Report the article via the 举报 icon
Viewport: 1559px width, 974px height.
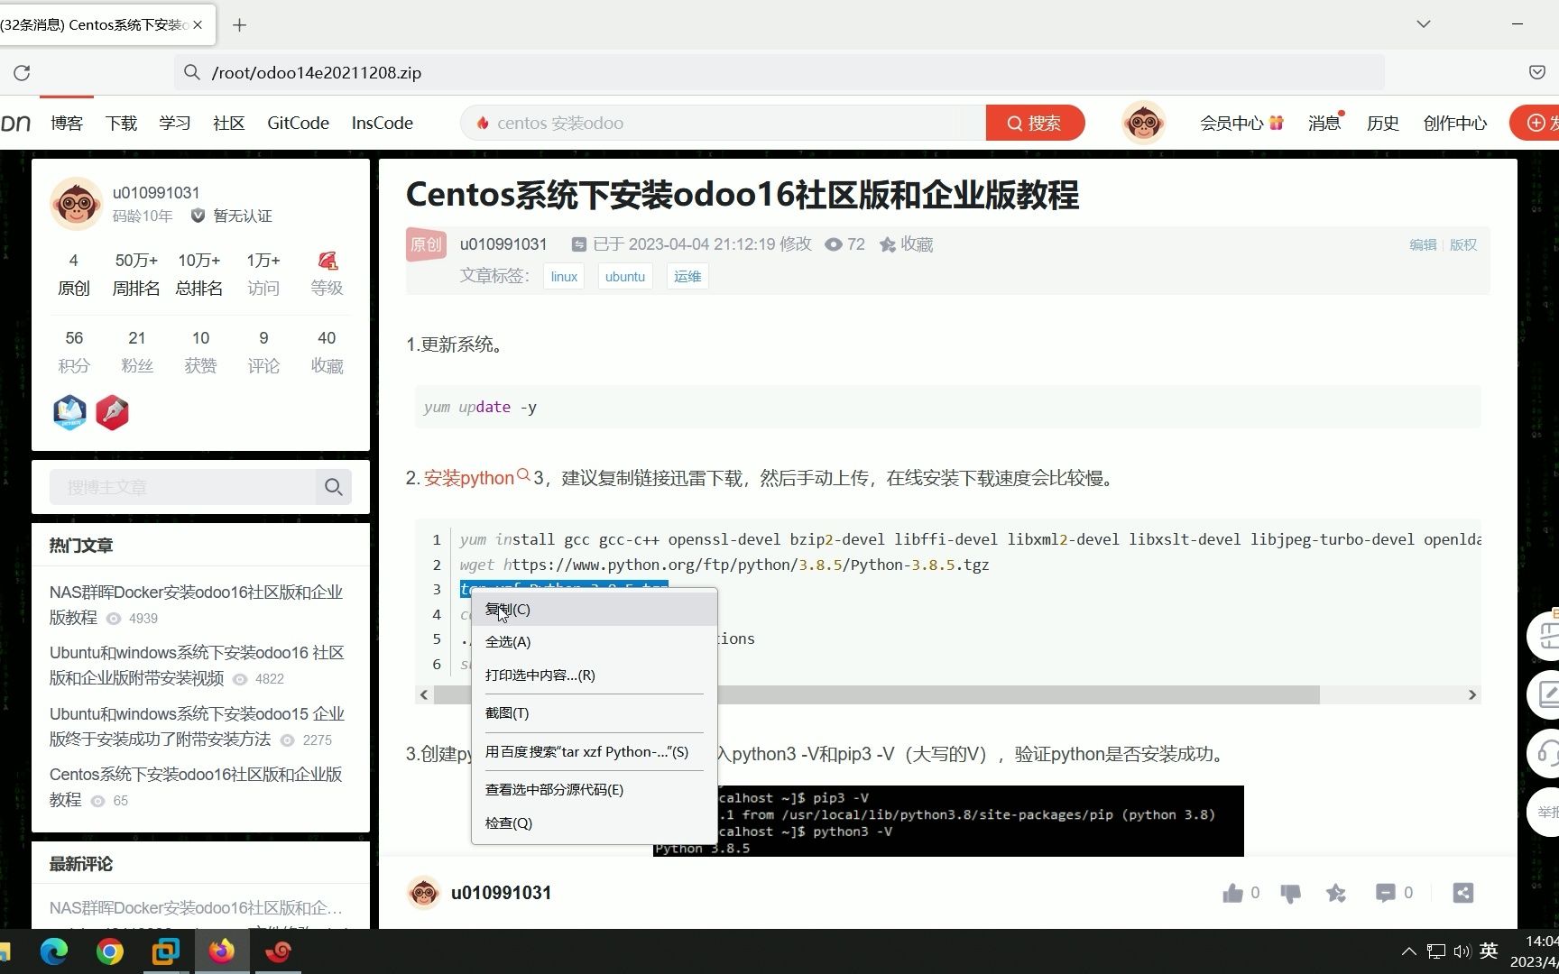click(1550, 812)
